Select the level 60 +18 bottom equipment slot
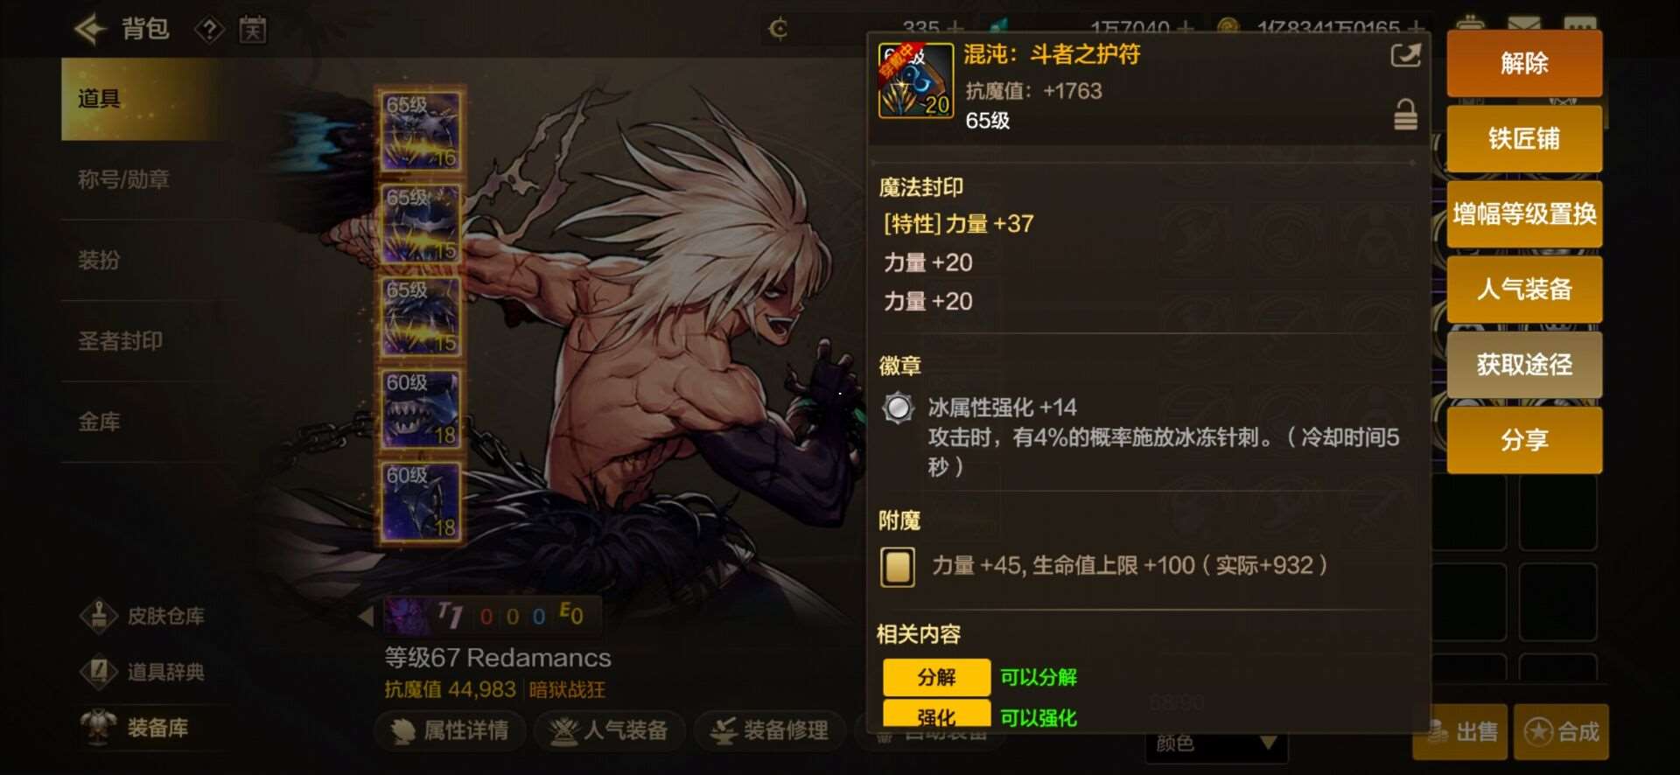The image size is (1680, 775). click(x=421, y=502)
